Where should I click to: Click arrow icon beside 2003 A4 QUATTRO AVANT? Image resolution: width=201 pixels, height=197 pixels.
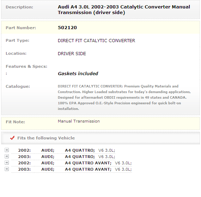tap(7, 169)
